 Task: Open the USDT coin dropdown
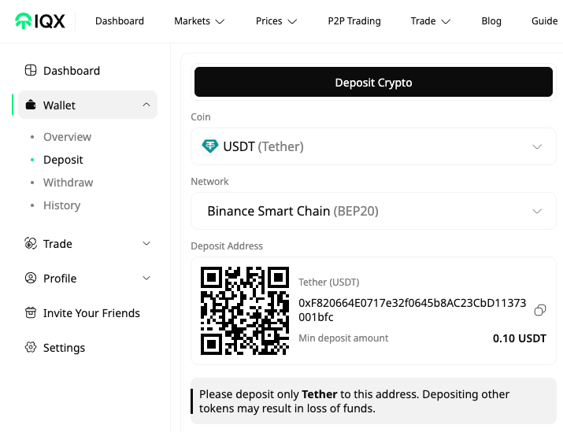pyautogui.click(x=373, y=146)
